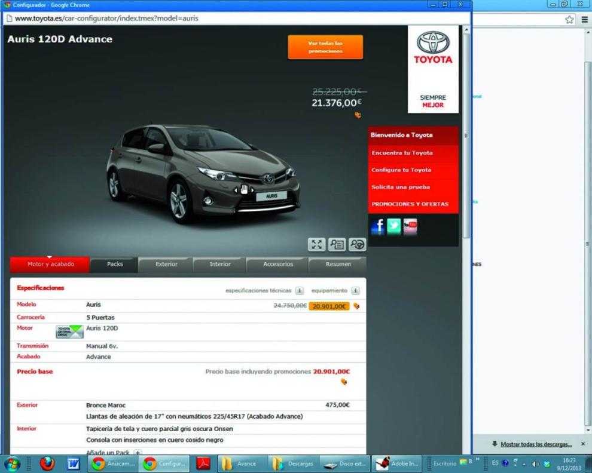Rotate car right using the right arrow
The image size is (592, 473).
pos(252,190)
